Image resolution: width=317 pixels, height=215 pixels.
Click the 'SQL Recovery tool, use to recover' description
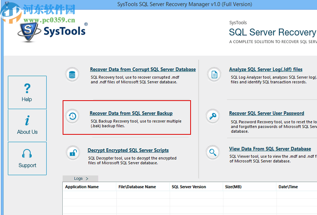coord(135,79)
